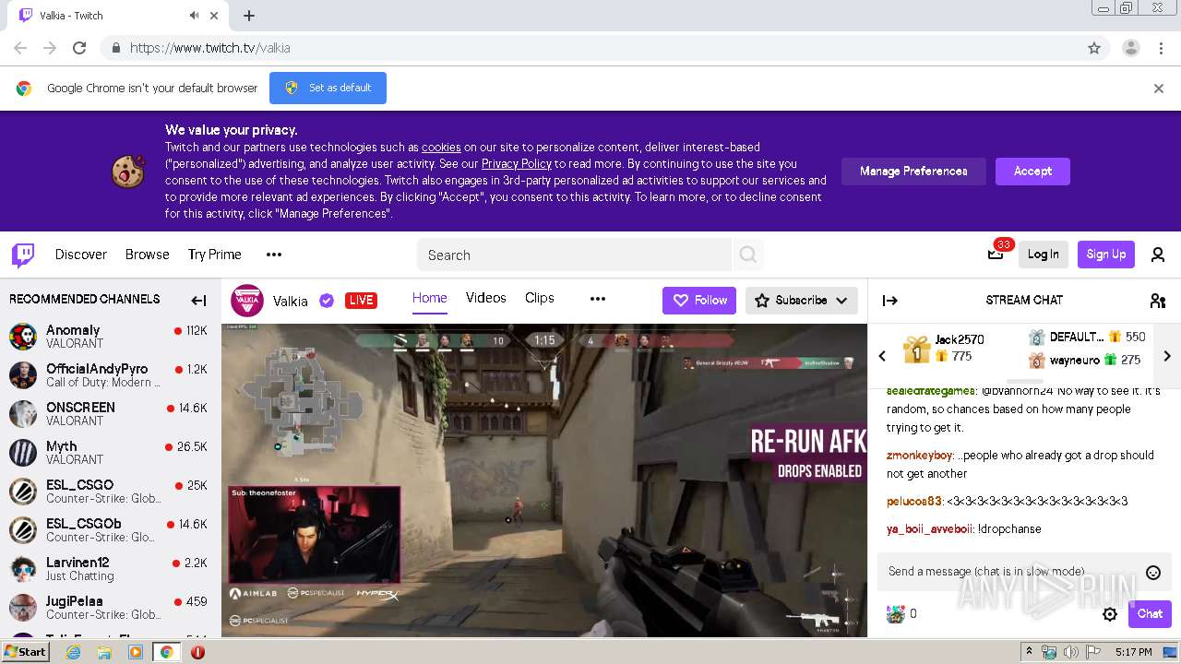Open the Windows Start menu
This screenshot has height=664, width=1181.
click(26, 652)
